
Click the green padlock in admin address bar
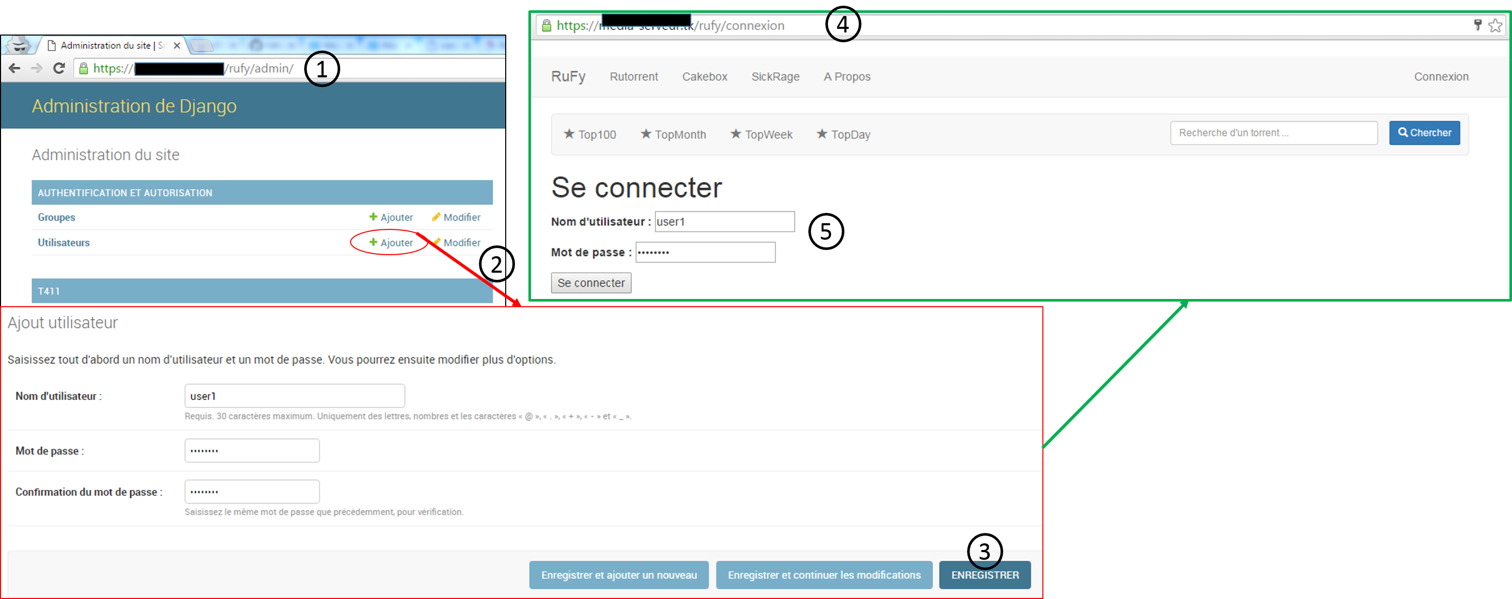[x=84, y=69]
